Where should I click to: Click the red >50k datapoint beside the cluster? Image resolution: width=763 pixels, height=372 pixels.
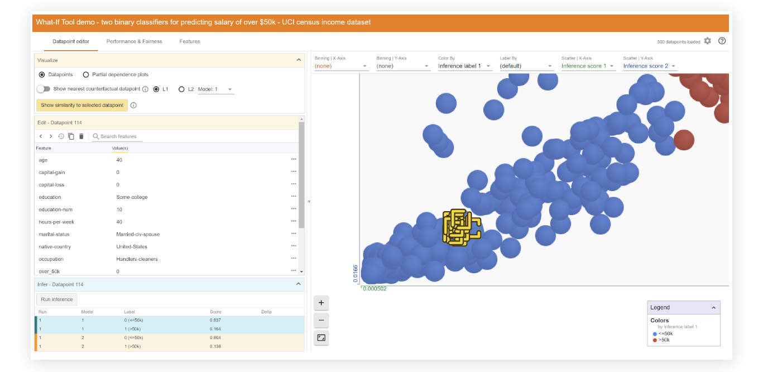tap(684, 140)
